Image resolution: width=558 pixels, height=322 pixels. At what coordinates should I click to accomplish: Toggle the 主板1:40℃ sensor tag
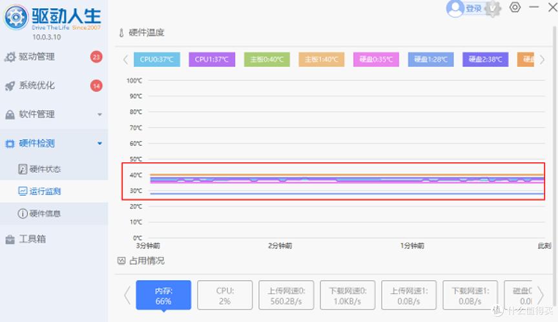[x=322, y=59]
